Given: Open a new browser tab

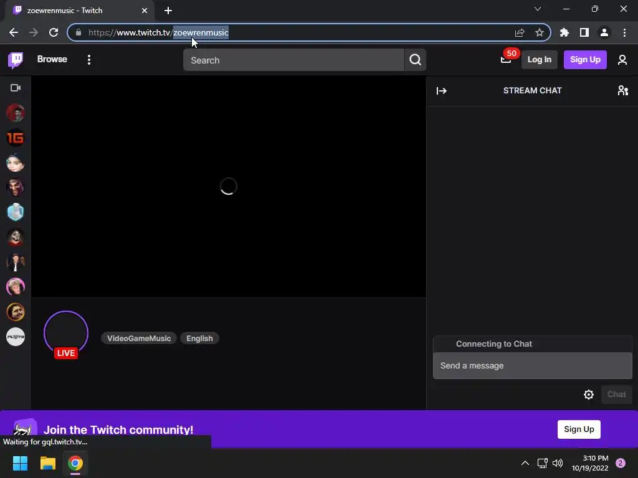Looking at the screenshot, I should click(168, 11).
